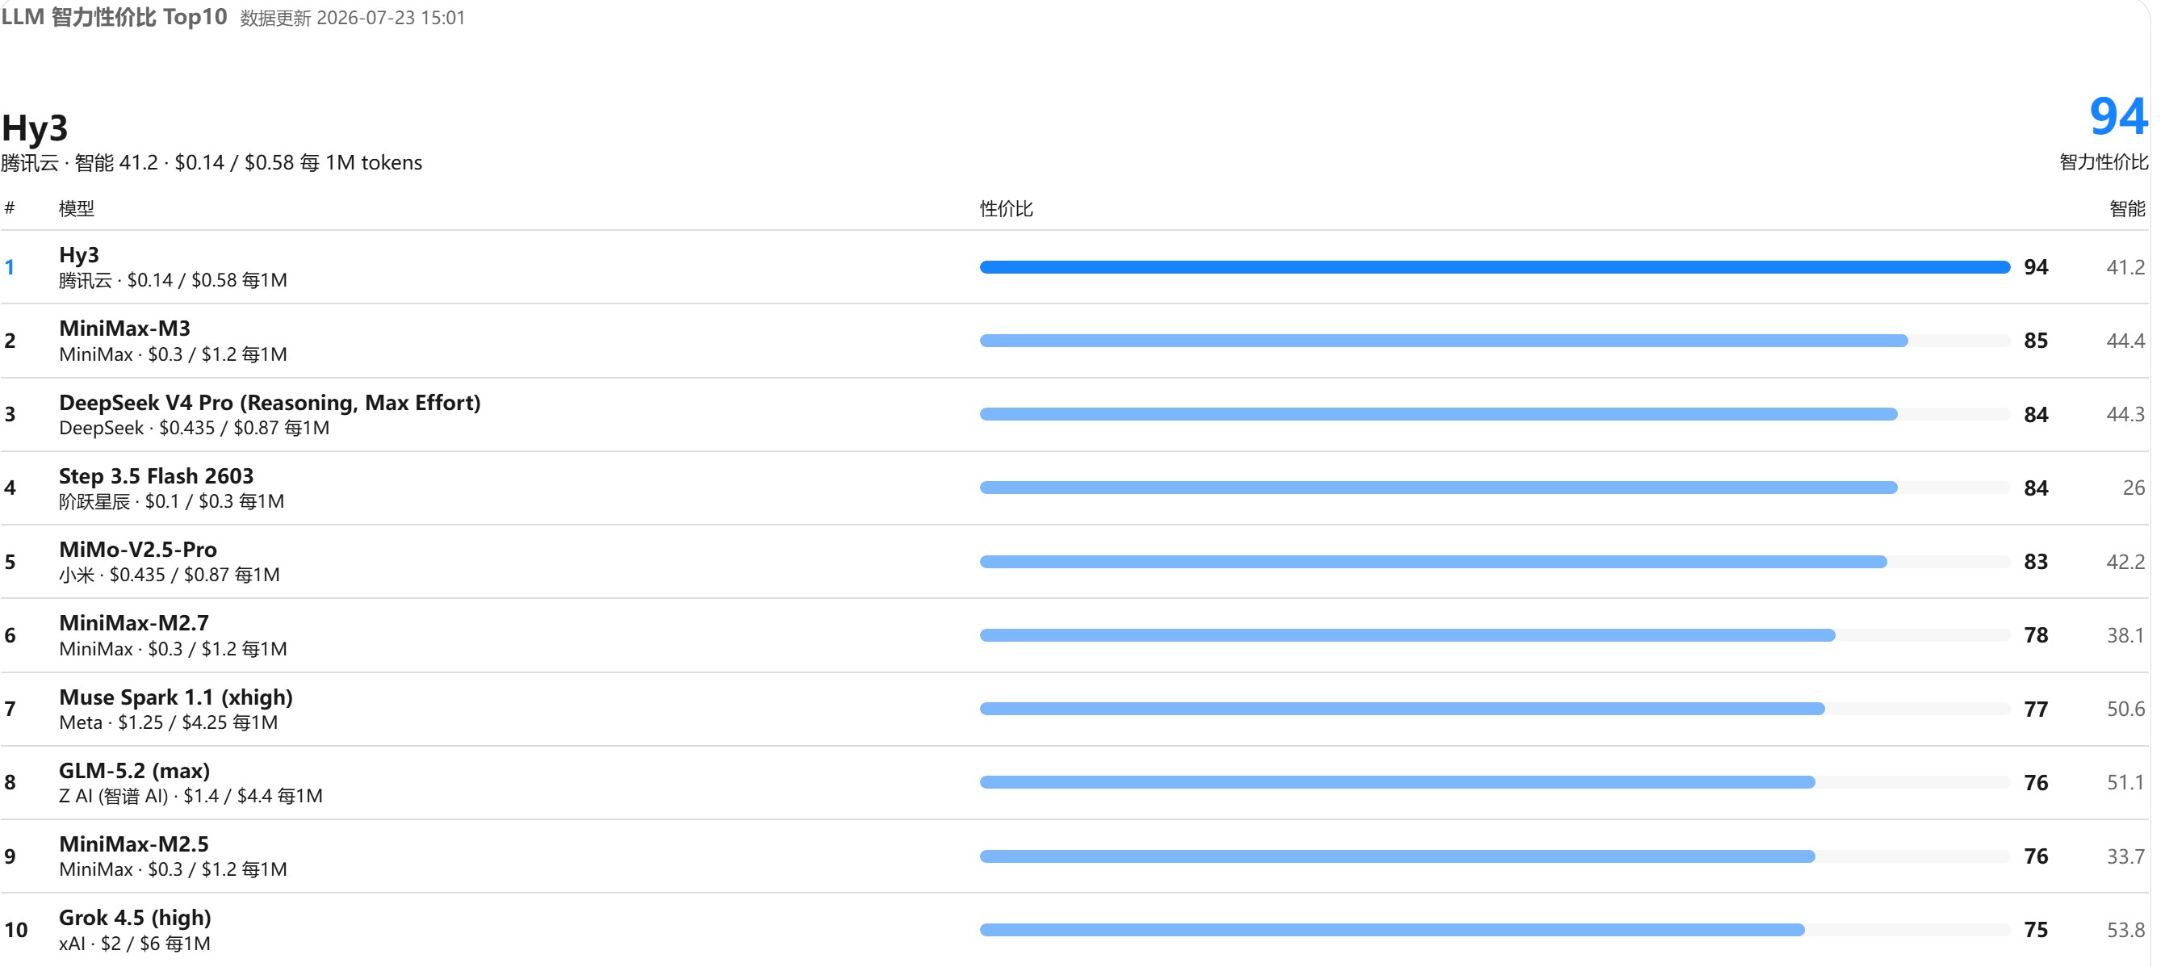This screenshot has height=967, width=2165.
Task: Click the 性价比 column header
Action: (x=1006, y=208)
